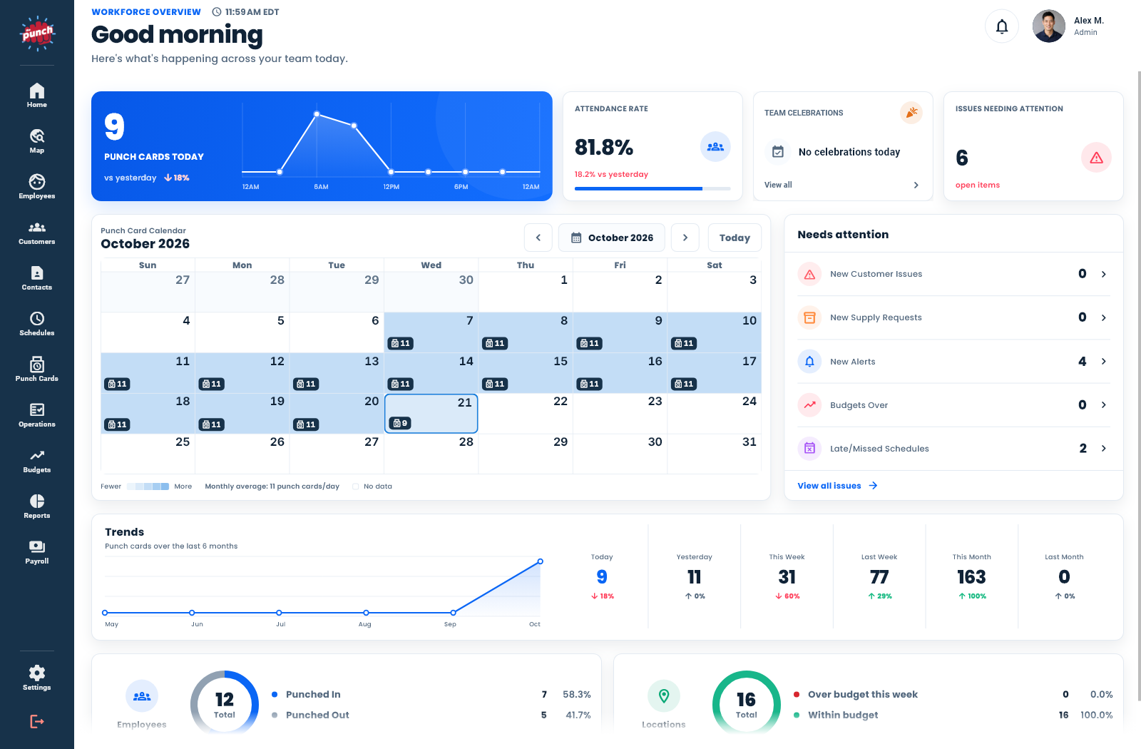This screenshot has height=749, width=1141.
Task: Open Budgets from sidebar
Action: (x=37, y=460)
